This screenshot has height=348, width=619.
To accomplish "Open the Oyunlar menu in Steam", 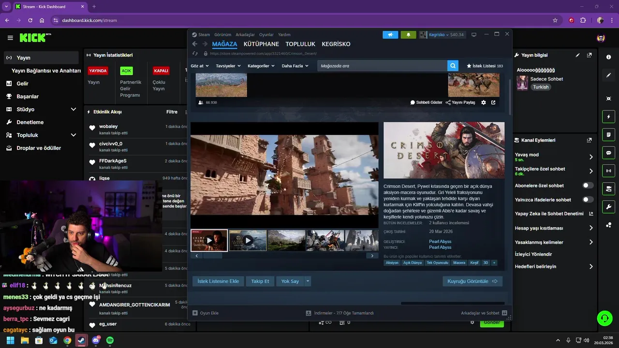I will point(266,35).
